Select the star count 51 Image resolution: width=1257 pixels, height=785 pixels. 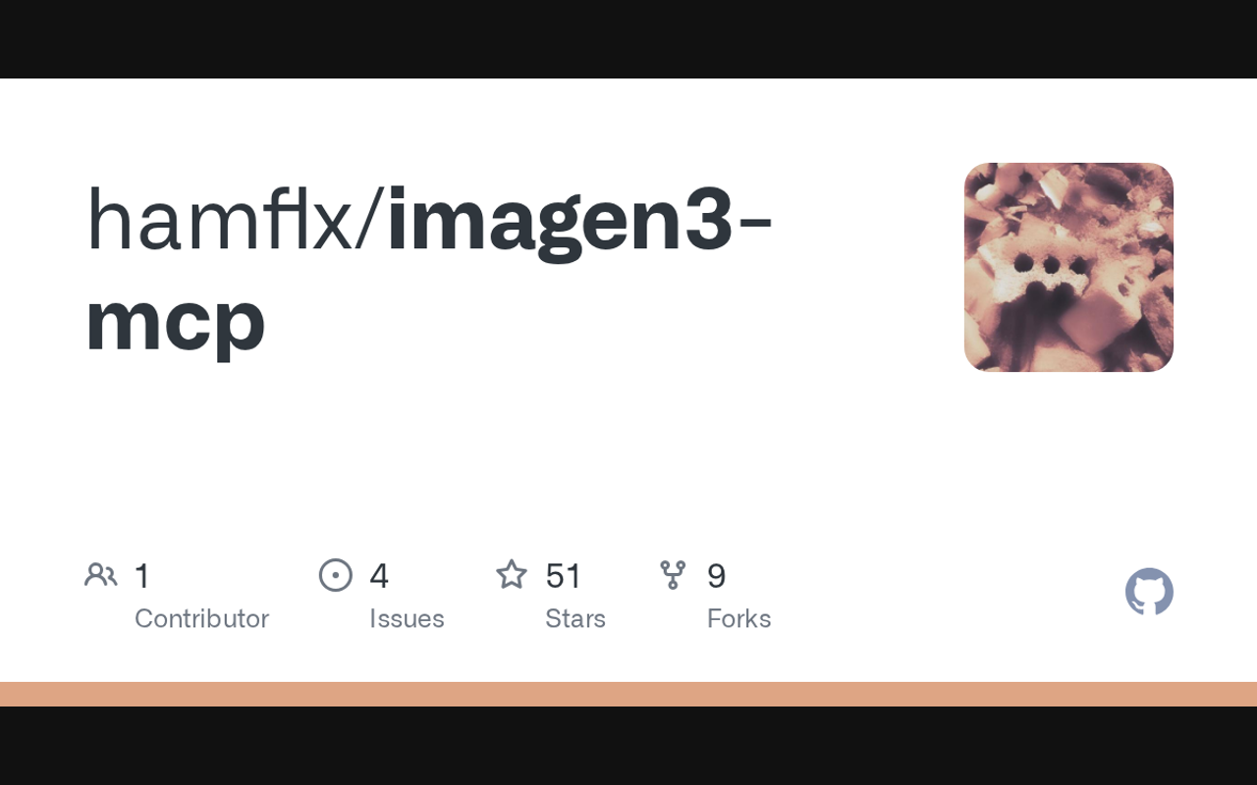[x=564, y=576]
